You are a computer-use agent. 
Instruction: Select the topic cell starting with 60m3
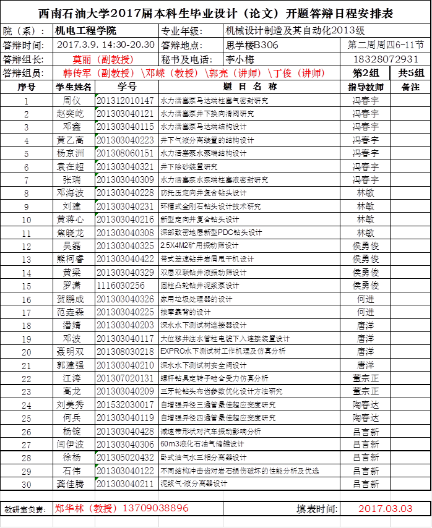tap(249, 445)
